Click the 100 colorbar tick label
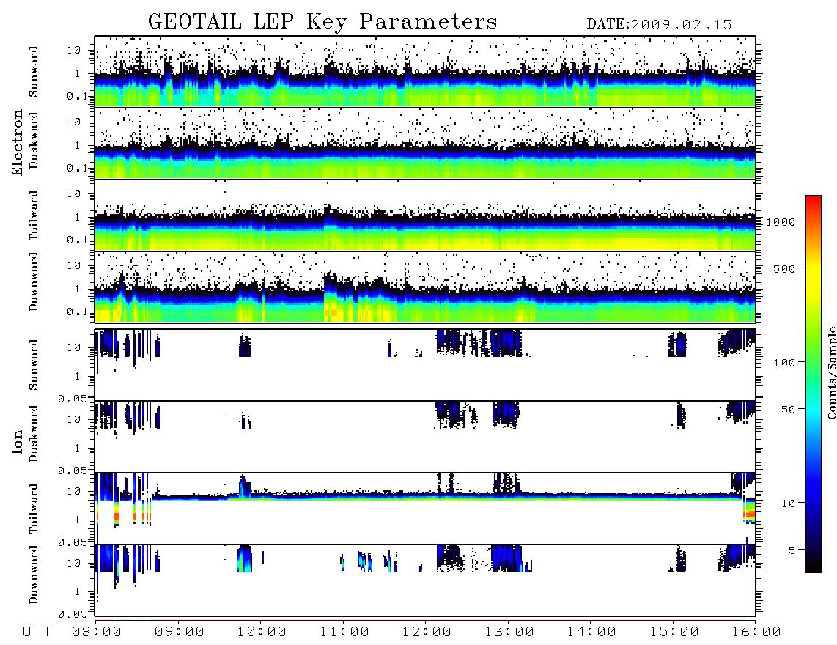 click(x=785, y=363)
